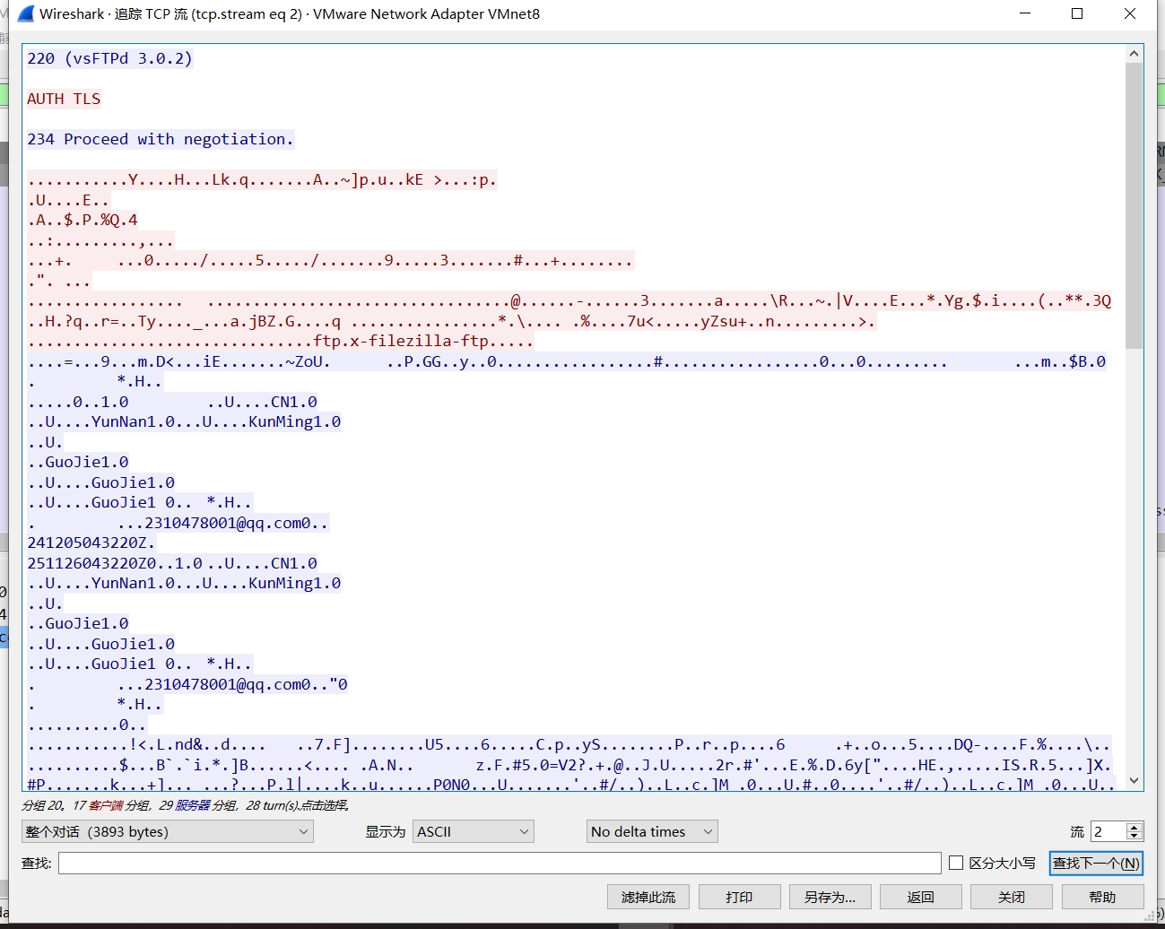The image size is (1165, 929).
Task: Maximize the Wireshark stream window
Action: tap(1077, 13)
